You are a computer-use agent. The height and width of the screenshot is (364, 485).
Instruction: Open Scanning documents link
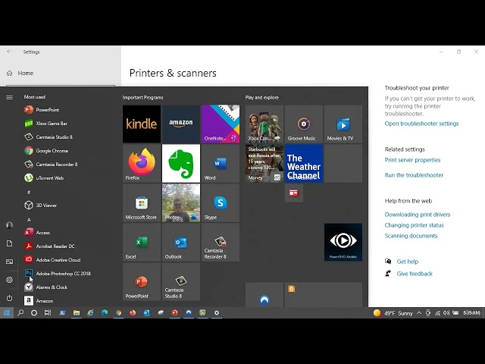(411, 236)
